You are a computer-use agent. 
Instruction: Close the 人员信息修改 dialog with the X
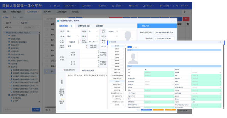point(174,21)
